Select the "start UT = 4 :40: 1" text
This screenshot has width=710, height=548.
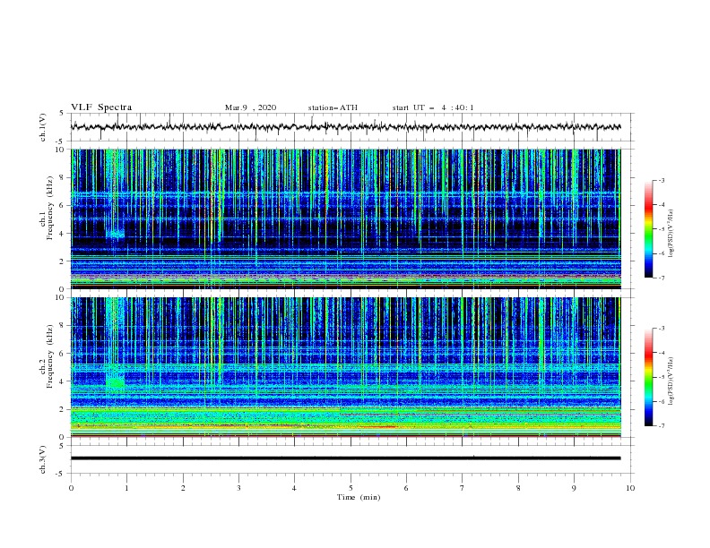coord(433,107)
